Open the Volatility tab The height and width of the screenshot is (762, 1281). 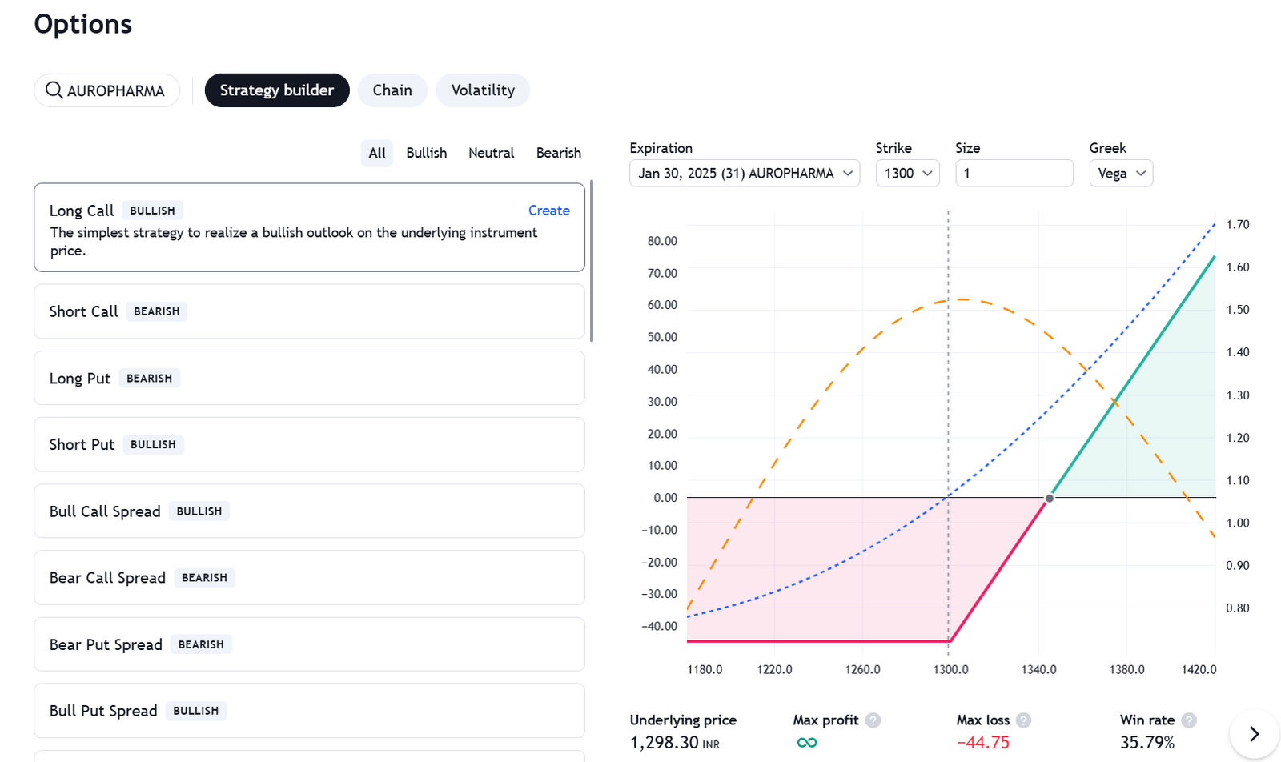click(482, 90)
